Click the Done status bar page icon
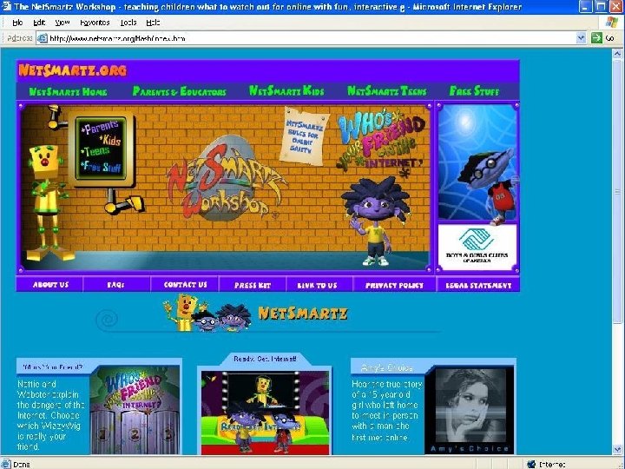This screenshot has width=625, height=469. pyautogui.click(x=5, y=464)
